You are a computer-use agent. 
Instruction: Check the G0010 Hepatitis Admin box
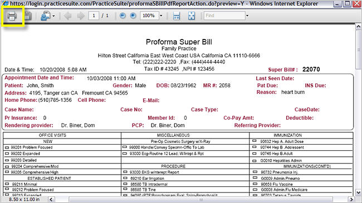click(x=255, y=161)
